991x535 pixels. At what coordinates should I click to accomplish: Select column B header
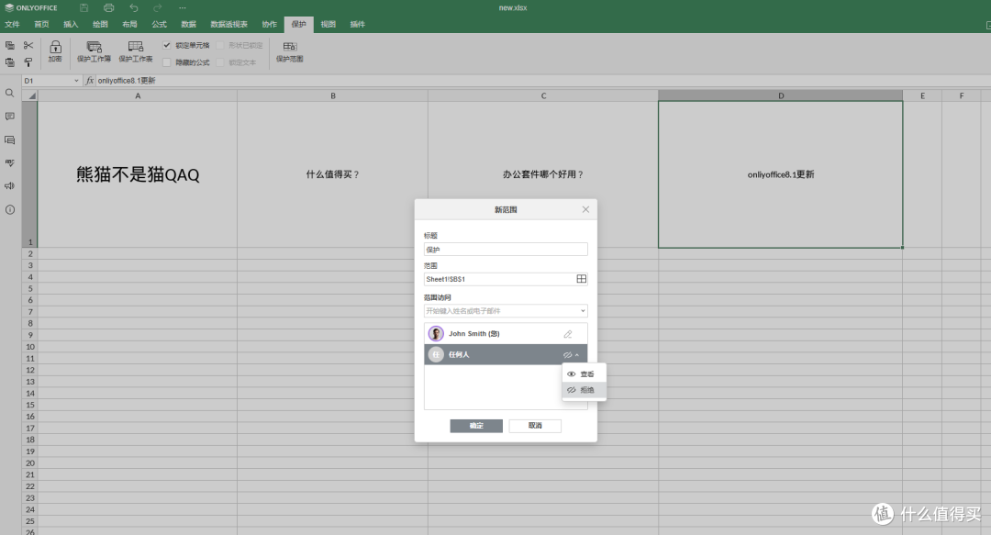coord(332,95)
